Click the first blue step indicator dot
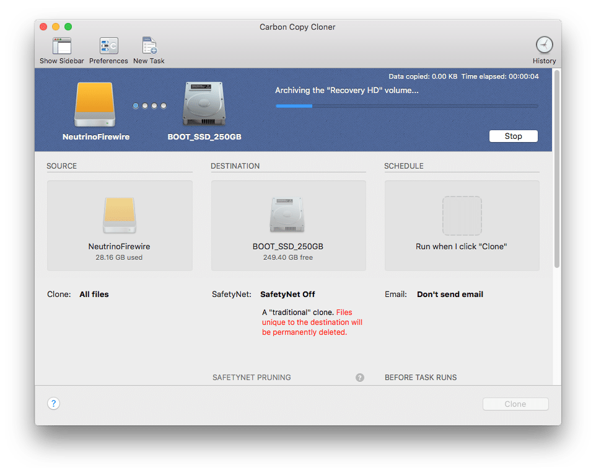 pos(136,106)
